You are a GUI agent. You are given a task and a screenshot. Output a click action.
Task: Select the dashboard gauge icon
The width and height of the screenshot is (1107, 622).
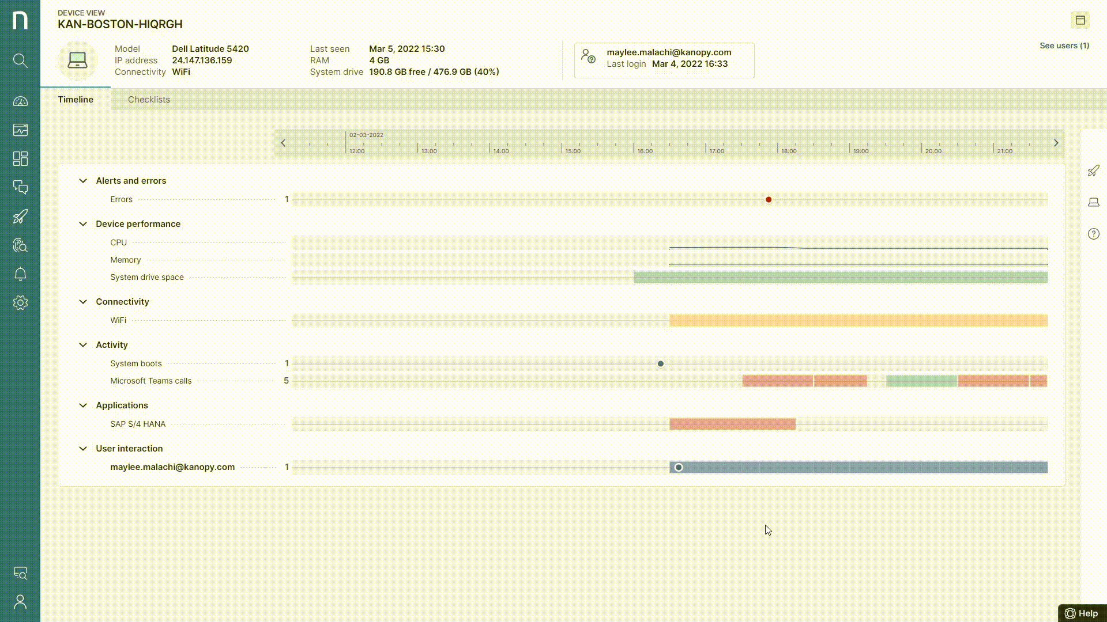click(20, 101)
